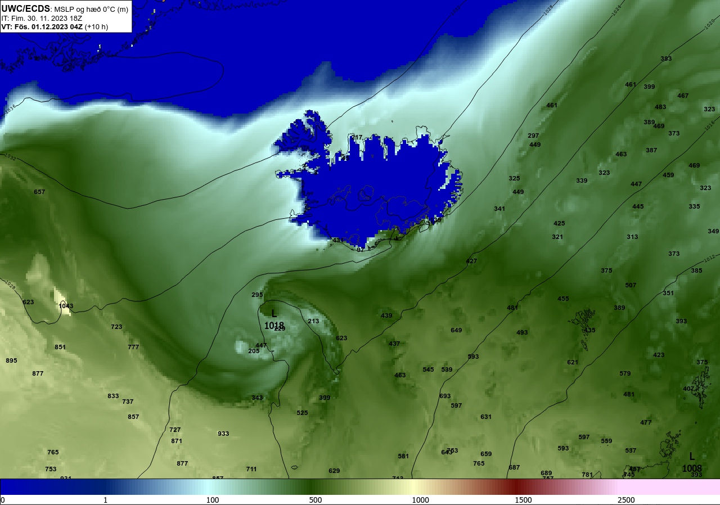This screenshot has height=505, width=720.
Task: Click the height value 205
Action: 254,351
